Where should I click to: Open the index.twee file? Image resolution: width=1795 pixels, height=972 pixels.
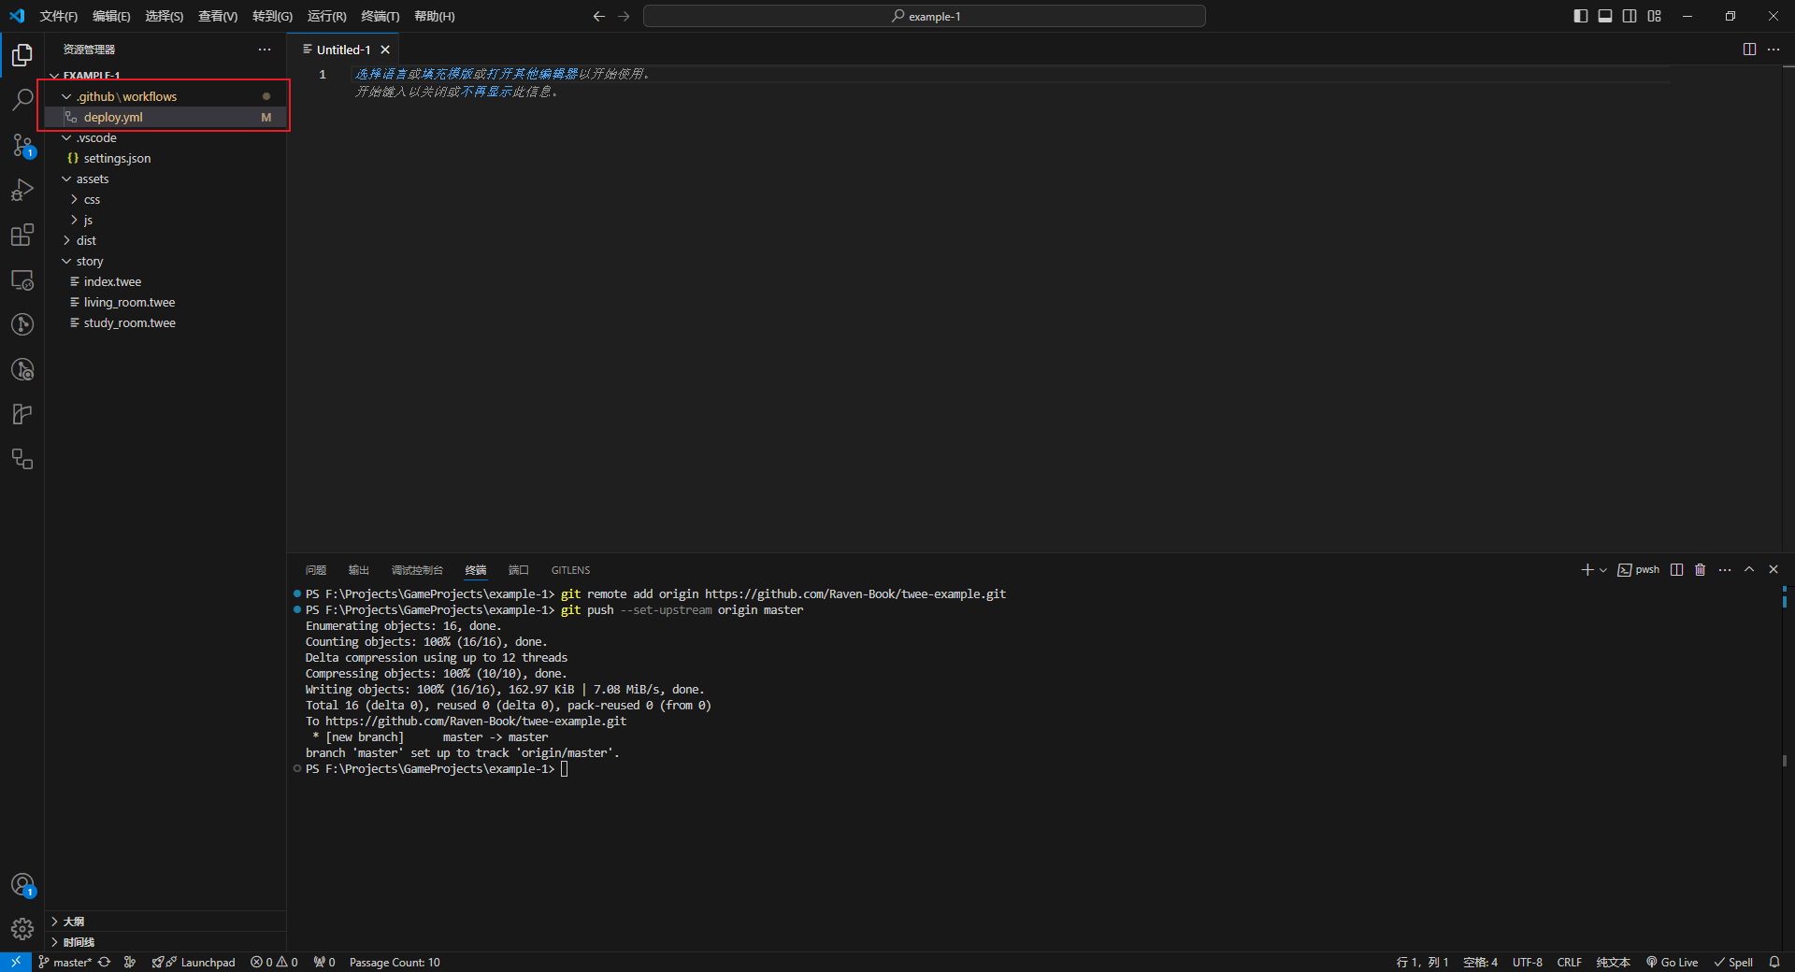pos(165,281)
